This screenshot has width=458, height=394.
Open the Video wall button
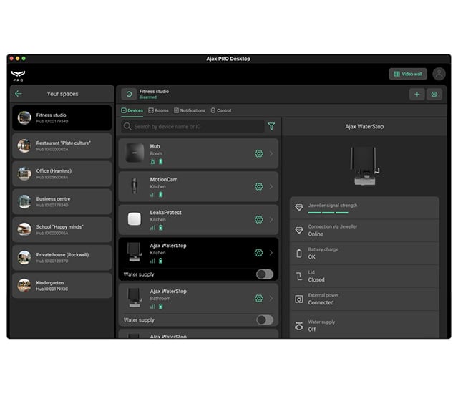[408, 74]
